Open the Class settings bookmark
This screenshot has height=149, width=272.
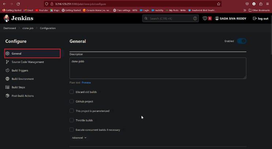click(x=125, y=10)
